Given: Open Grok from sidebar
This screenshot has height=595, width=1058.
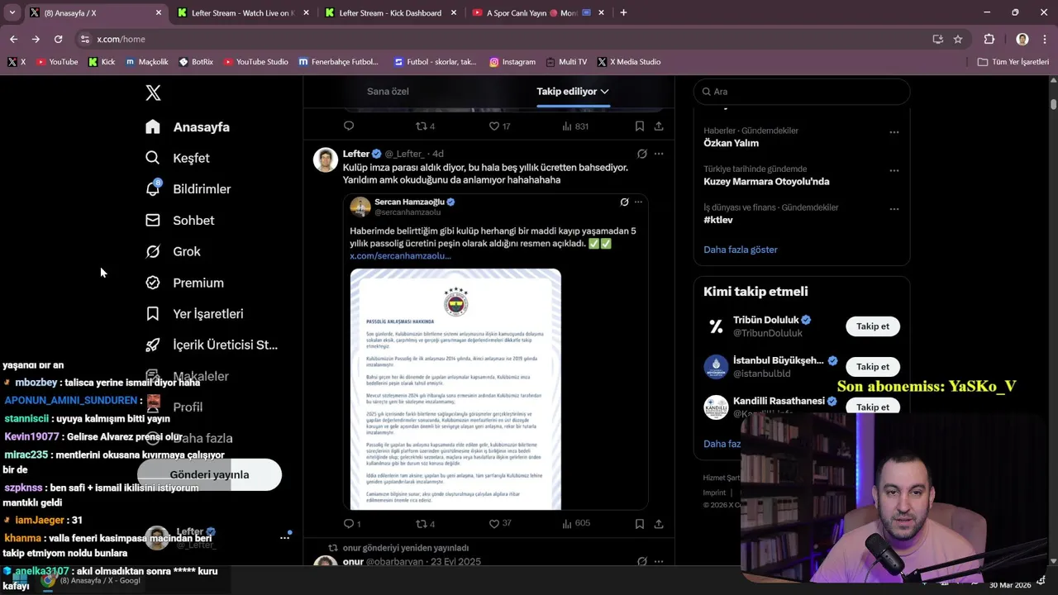Looking at the screenshot, I should coord(174,251).
